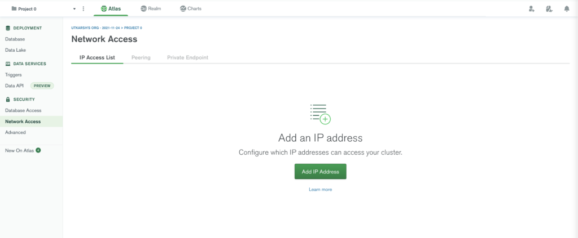
Task: Switch to the Peering tab
Action: point(141,57)
